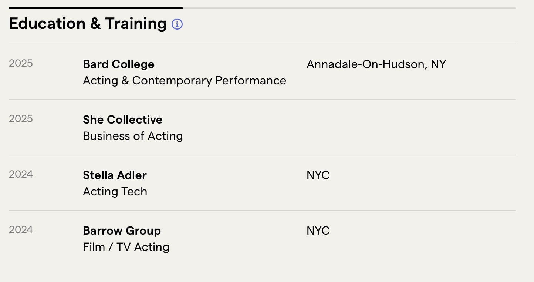The image size is (534, 282).
Task: Click the divider line below Bard College row
Action: pyautogui.click(x=262, y=100)
